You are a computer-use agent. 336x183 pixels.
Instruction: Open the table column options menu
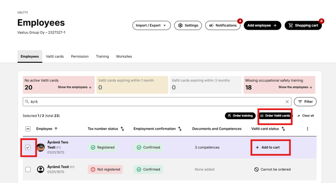[x=307, y=129]
